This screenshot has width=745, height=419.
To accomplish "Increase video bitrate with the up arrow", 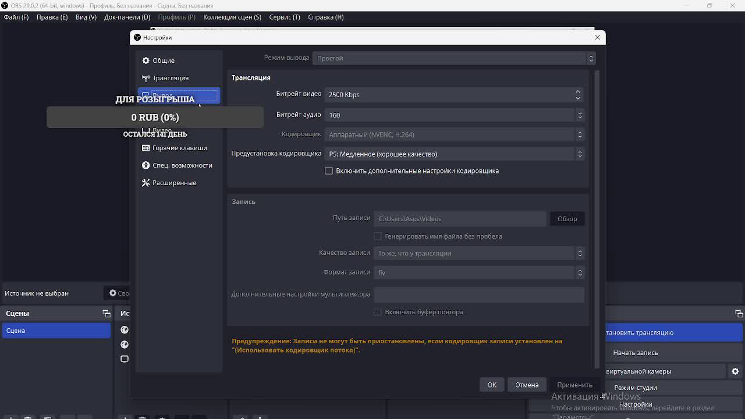I will pos(578,91).
